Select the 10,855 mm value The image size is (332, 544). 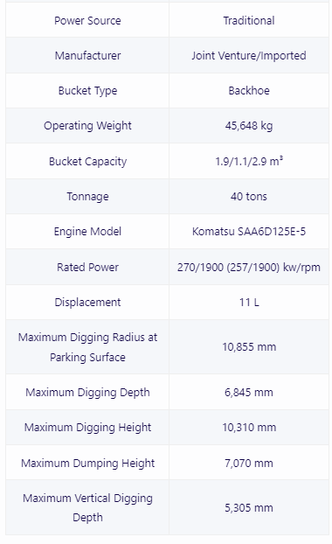249,347
